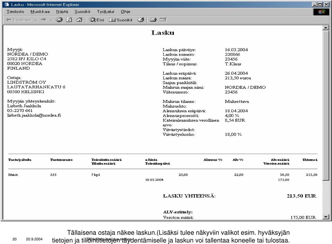The image size is (332, 244).
Task: Click the total 213,50 EUR in bold
Action: click(301, 196)
